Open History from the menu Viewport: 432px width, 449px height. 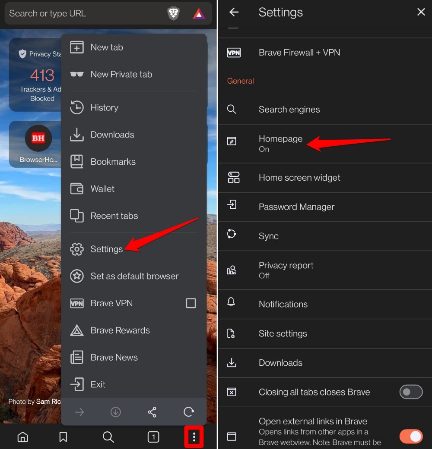134,108
